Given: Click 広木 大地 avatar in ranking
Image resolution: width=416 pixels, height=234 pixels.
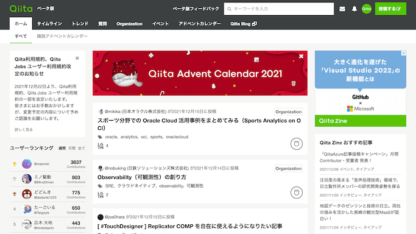Looking at the screenshot, I should (x=27, y=224).
